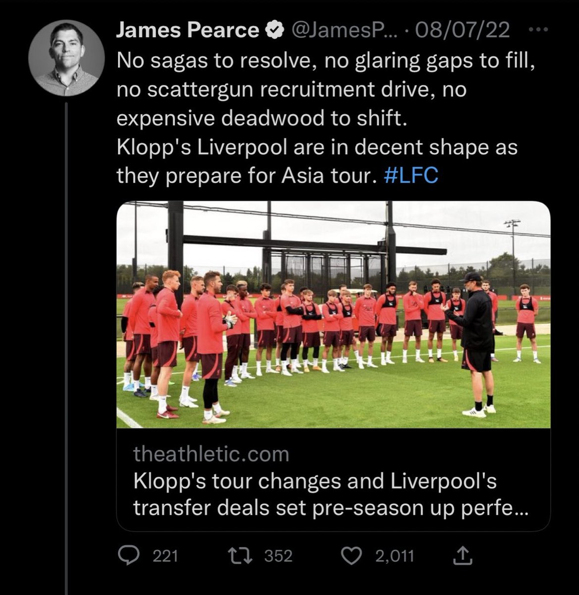Tap the share upload arrow icon

point(463,555)
